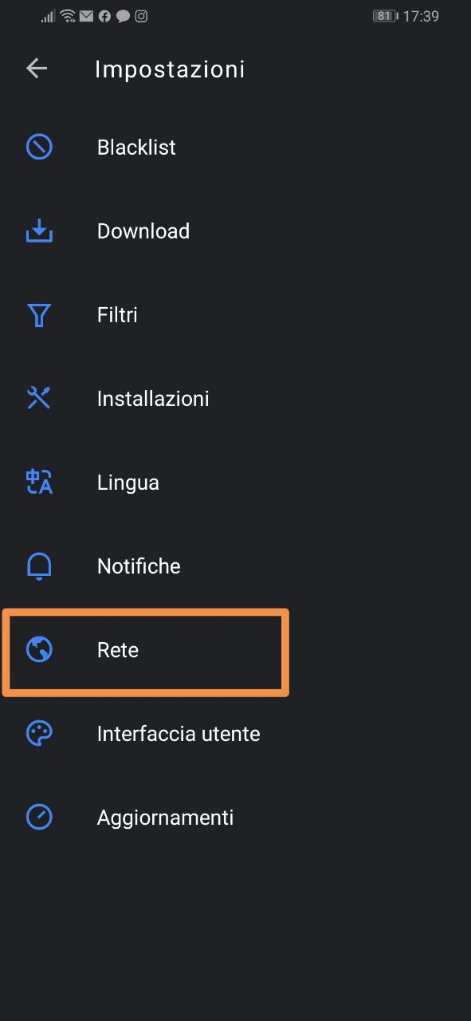Open the Filtri settings entry
Image resolution: width=471 pixels, height=1021 pixels.
pos(116,314)
